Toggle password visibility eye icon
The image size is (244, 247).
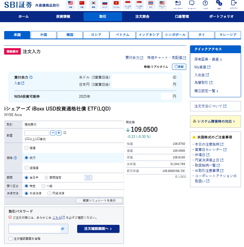[63, 229]
